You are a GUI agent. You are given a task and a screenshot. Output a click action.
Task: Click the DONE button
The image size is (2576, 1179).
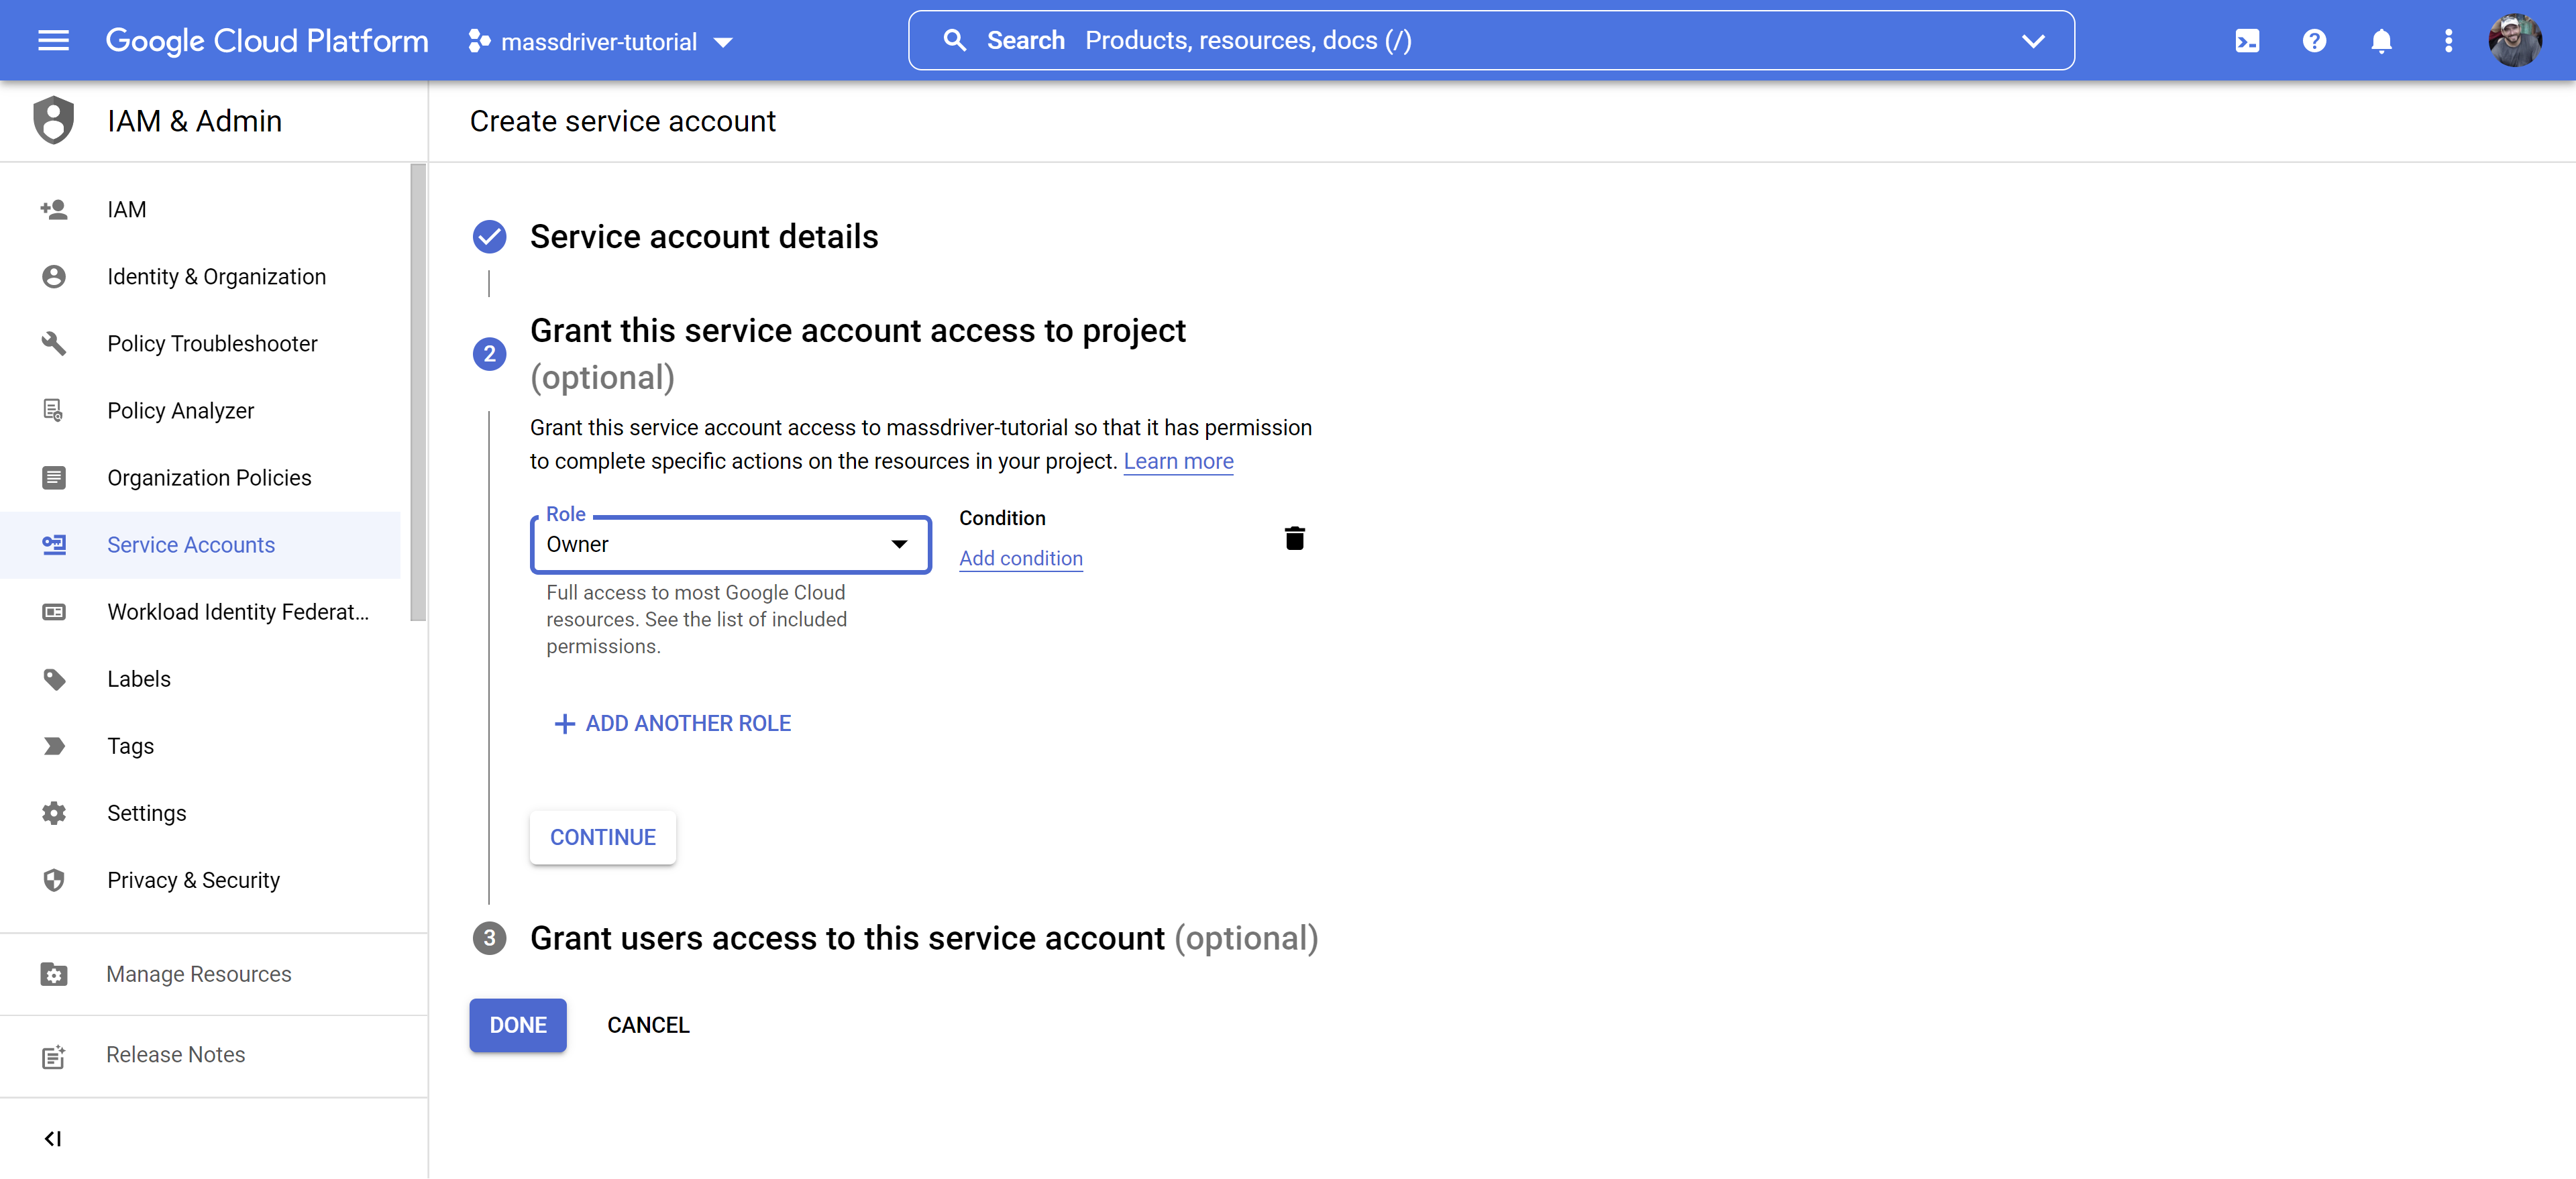pos(518,1025)
